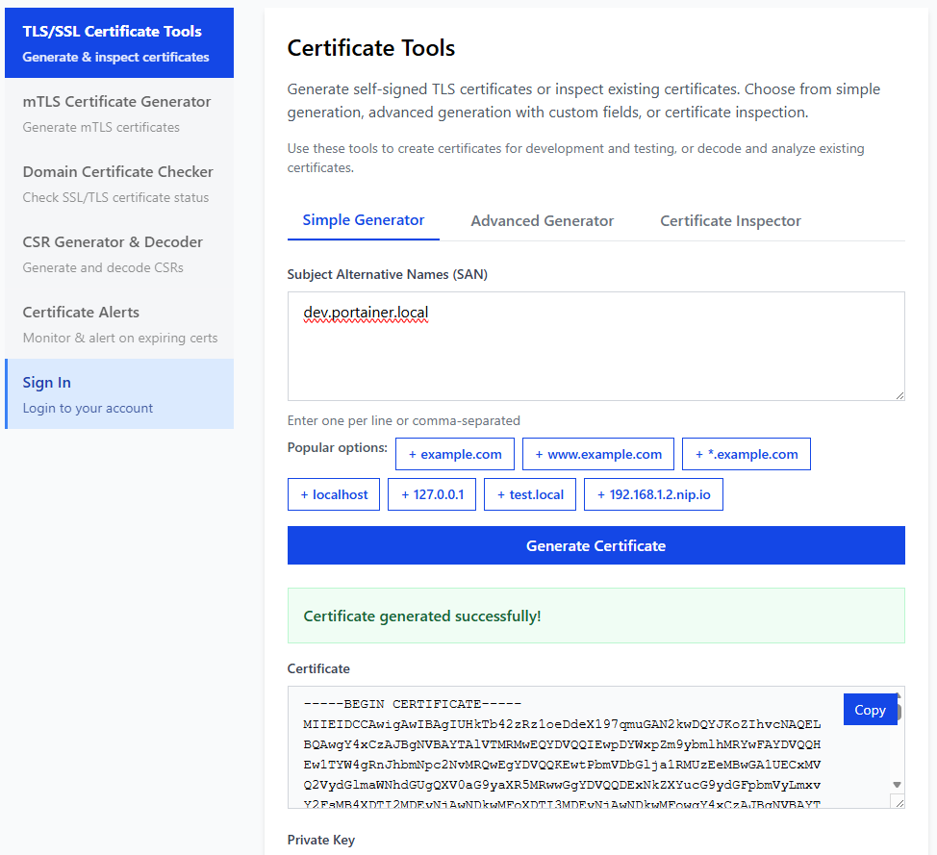Screen dimensions: 937x855
Task: Switch to Certificate Inspector tab
Action: pyautogui.click(x=730, y=221)
